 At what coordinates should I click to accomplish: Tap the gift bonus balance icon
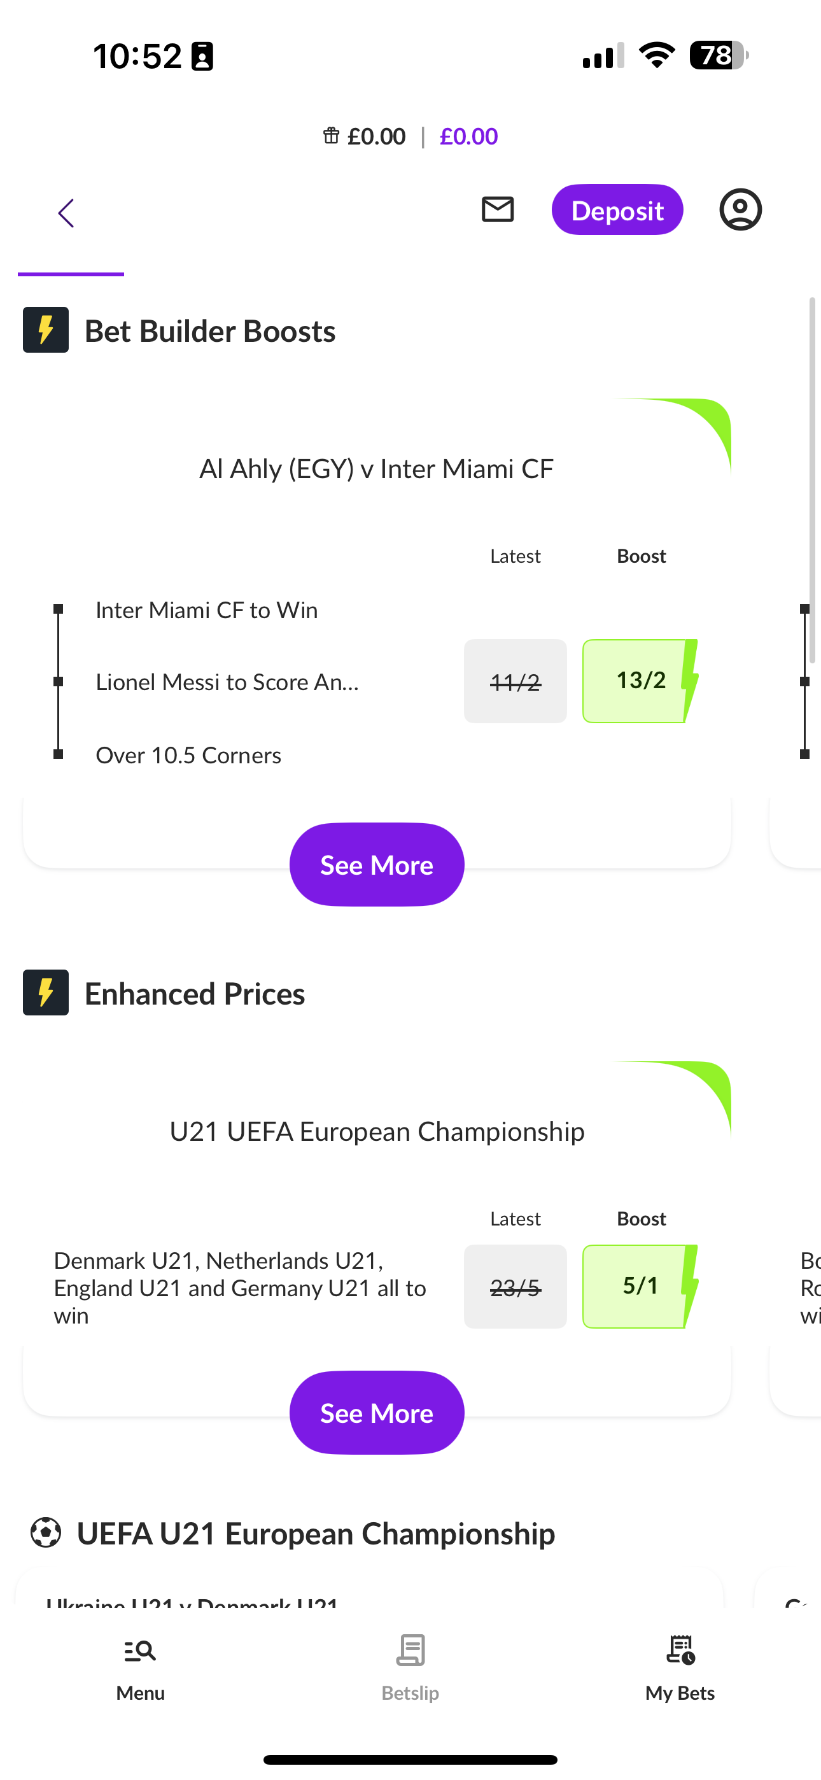pos(331,136)
